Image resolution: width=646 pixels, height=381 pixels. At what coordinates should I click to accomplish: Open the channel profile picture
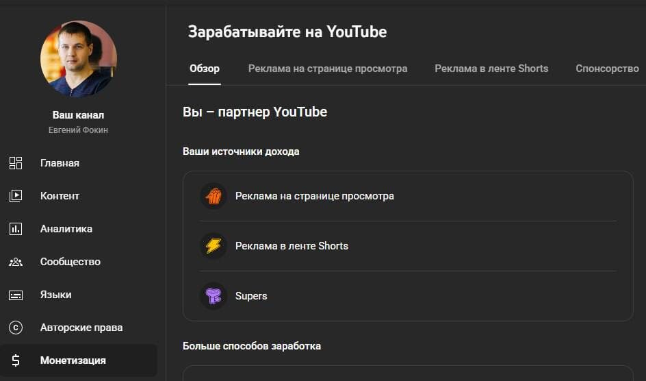(x=78, y=59)
